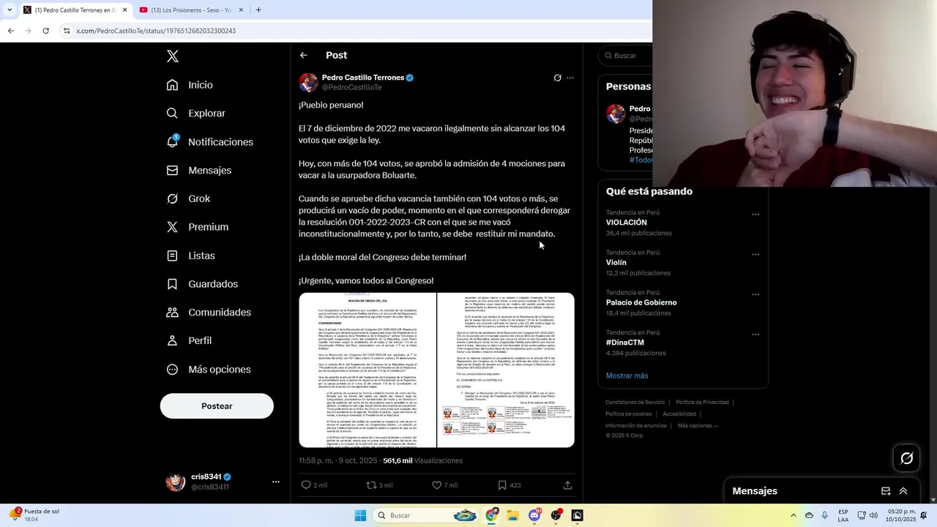Image resolution: width=937 pixels, height=527 pixels.
Task: Reload the page
Action: (45, 31)
